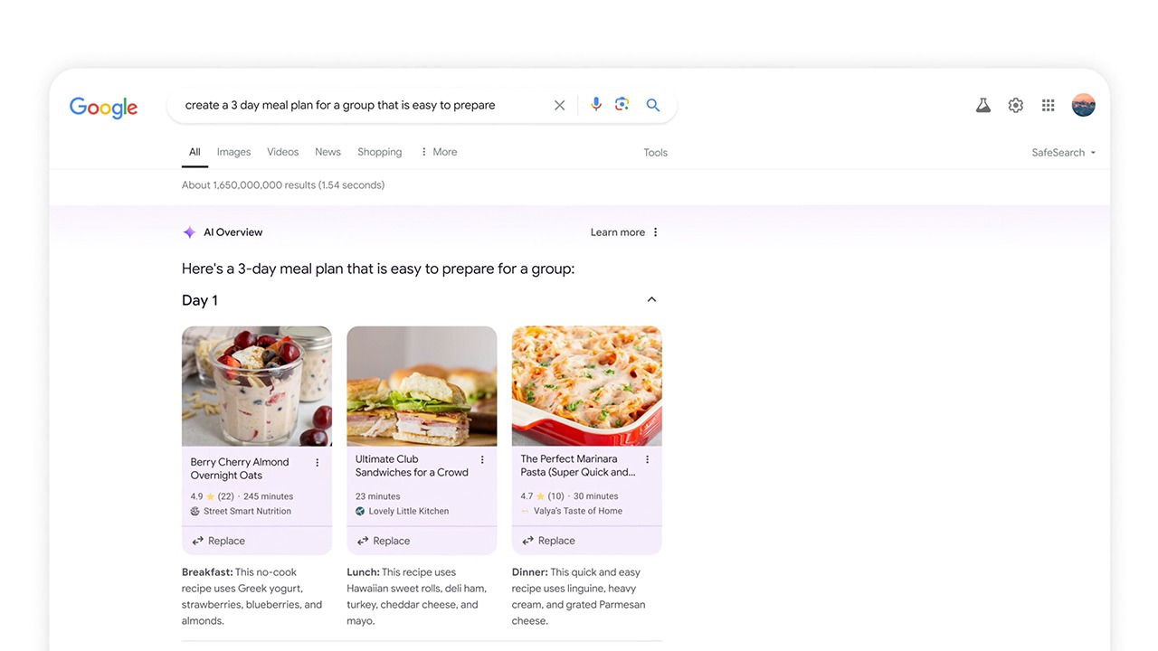Replace the Ultimate Club Sandwiches recipe

click(x=384, y=541)
